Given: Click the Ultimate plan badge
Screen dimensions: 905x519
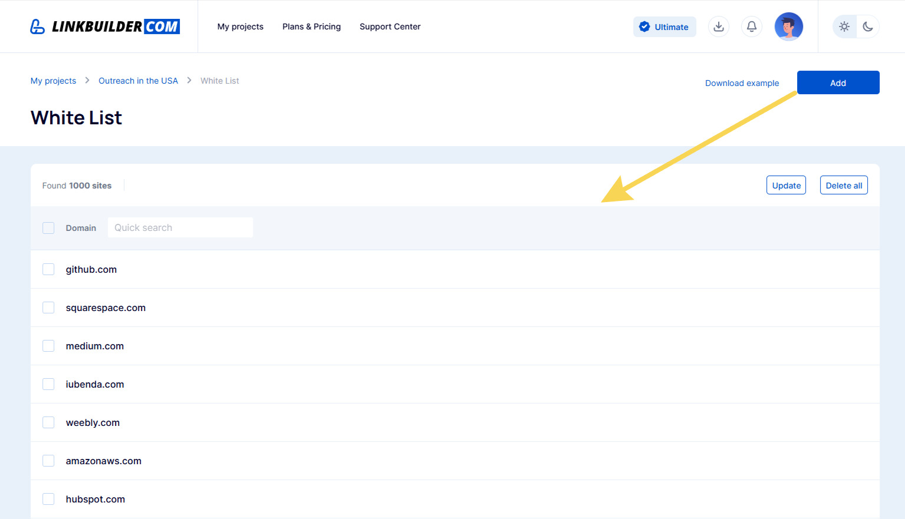Looking at the screenshot, I should coord(664,27).
